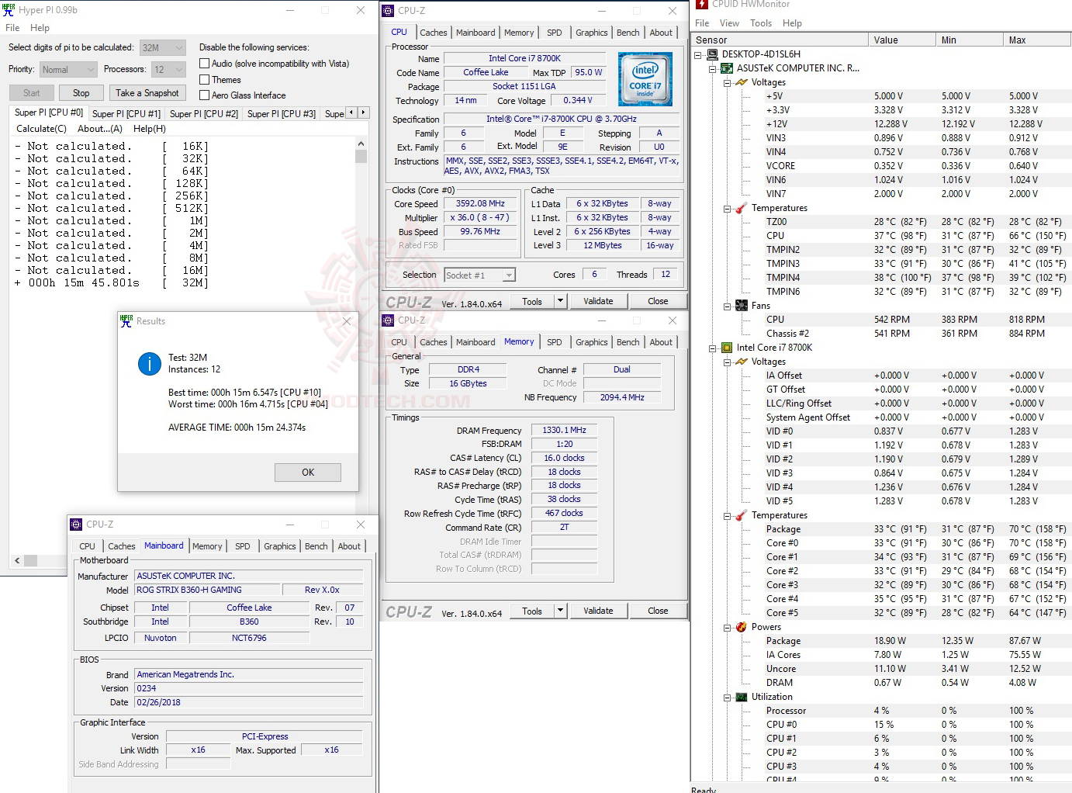Click the CPU-Z title icon on the Mainboard window
Image resolution: width=1072 pixels, height=793 pixels.
click(x=76, y=525)
